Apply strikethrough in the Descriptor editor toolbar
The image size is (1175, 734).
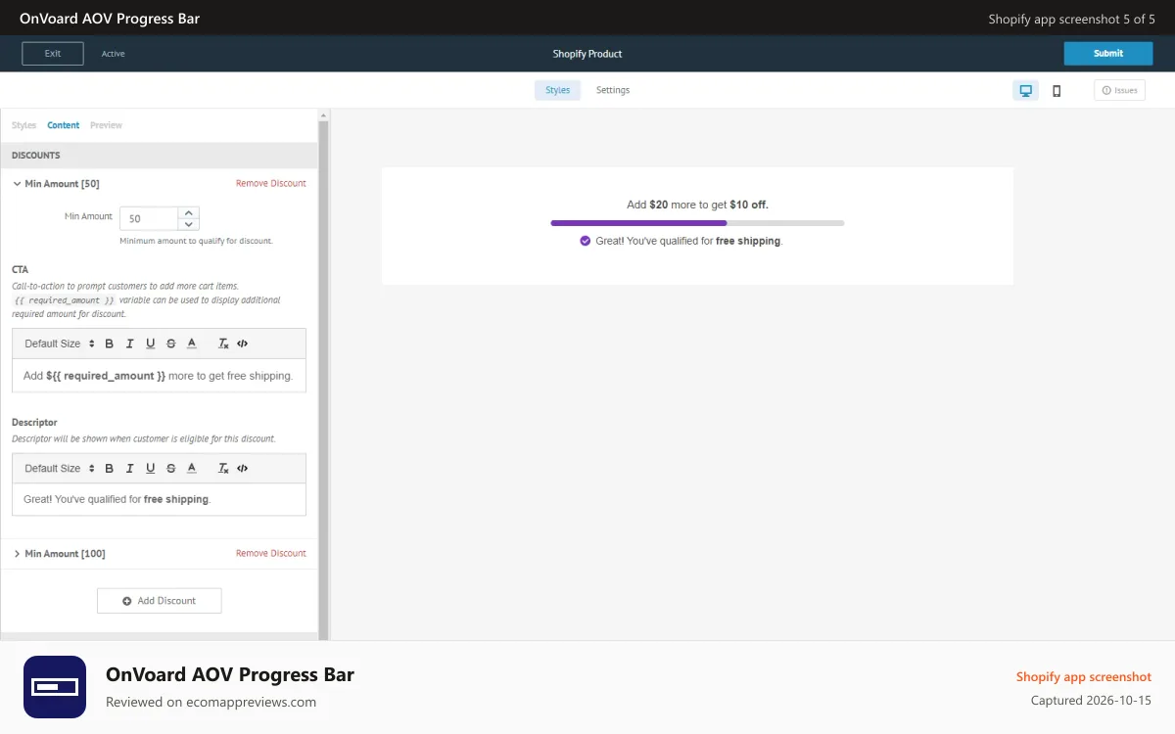click(x=171, y=468)
